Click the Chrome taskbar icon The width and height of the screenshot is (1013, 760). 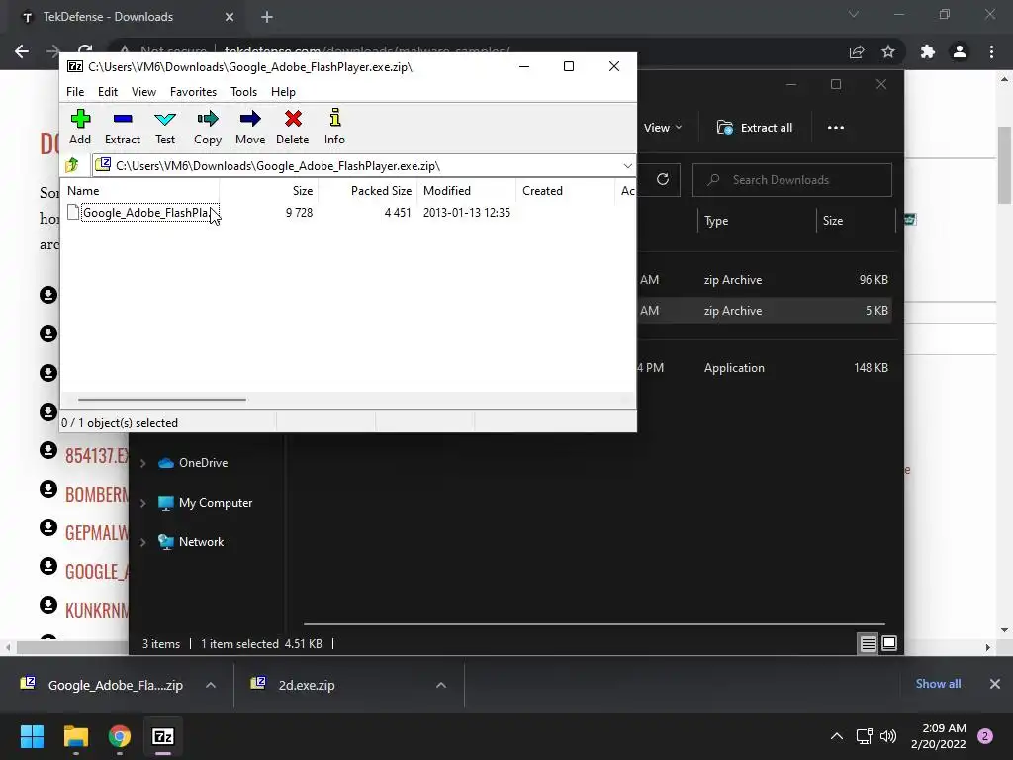tap(120, 736)
